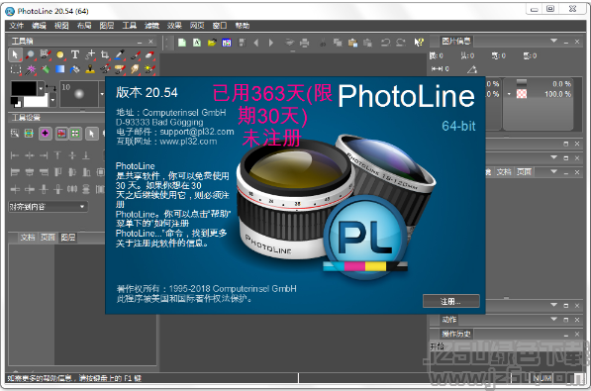The image size is (591, 391).
Task: Select the Text tool in the toolbox
Action: coord(75,55)
